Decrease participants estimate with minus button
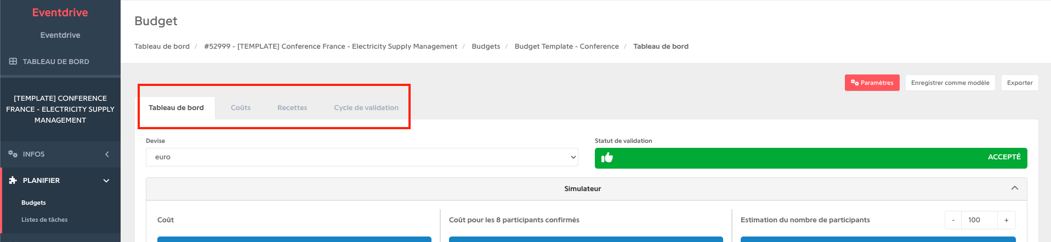Viewport: 1051px width, 242px height. pos(953,220)
